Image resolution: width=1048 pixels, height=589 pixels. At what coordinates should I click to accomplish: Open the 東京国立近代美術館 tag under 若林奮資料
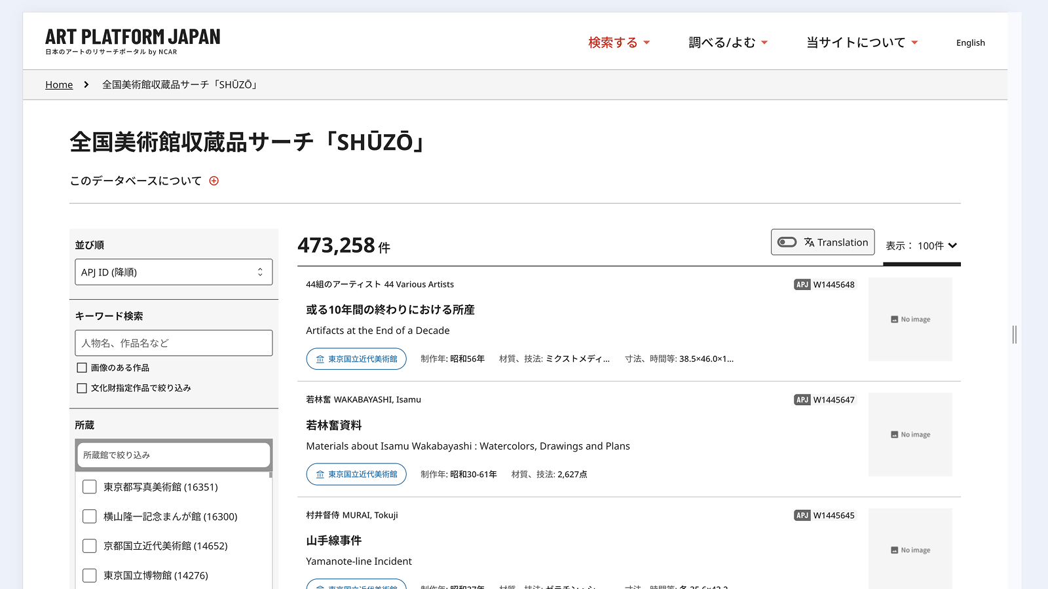pos(356,474)
